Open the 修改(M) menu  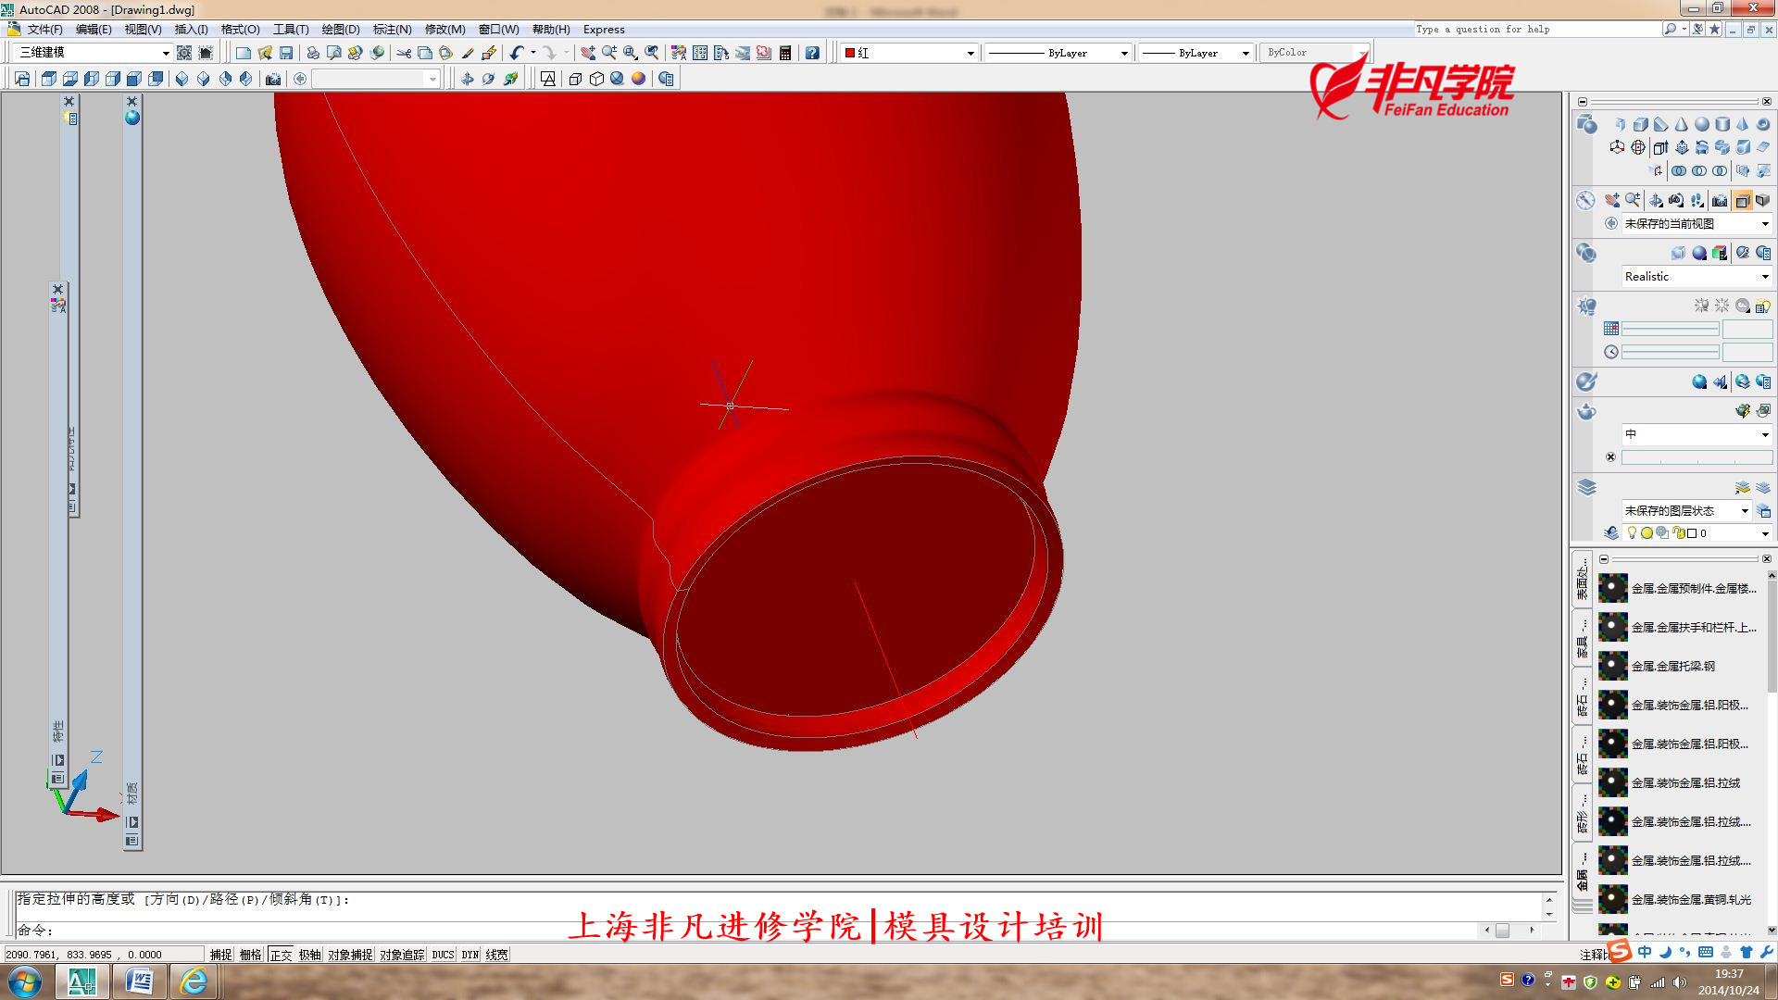[x=444, y=30]
